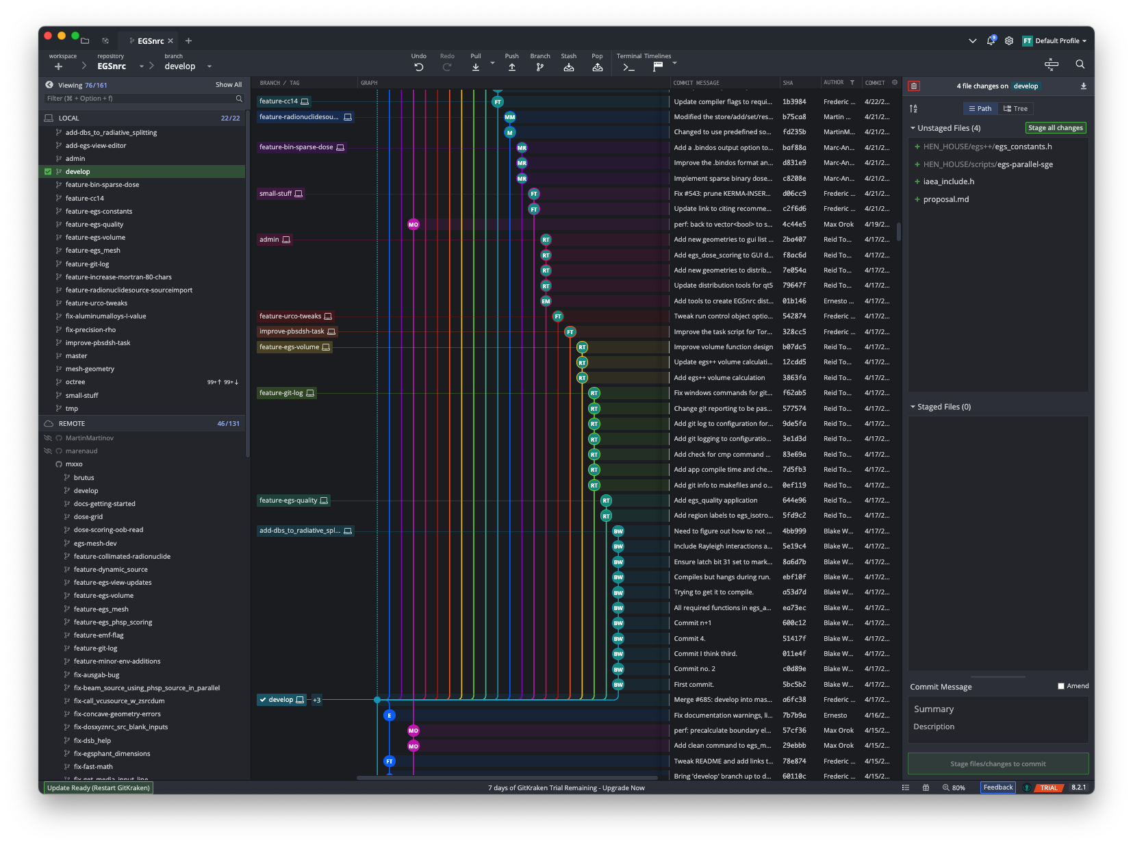Open the notifications bell

[x=991, y=40]
